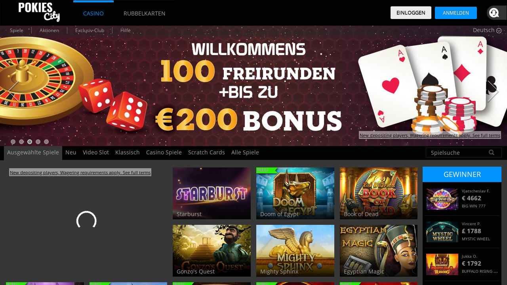Screen dimensions: 507x285
Task: Open Big Win 777 winner thumbnail
Action: point(442,199)
